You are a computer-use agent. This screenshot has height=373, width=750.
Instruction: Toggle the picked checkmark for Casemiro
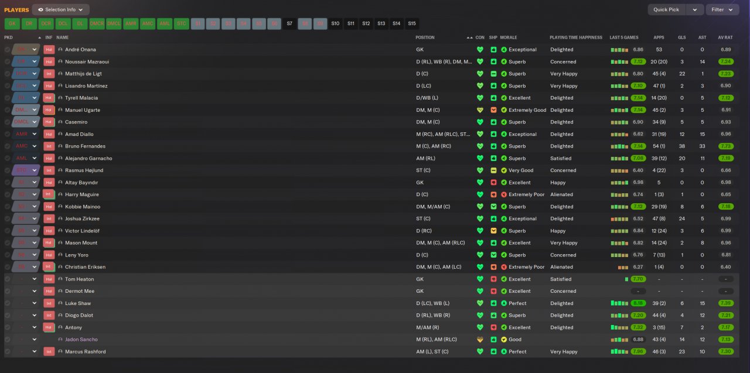[x=7, y=122]
